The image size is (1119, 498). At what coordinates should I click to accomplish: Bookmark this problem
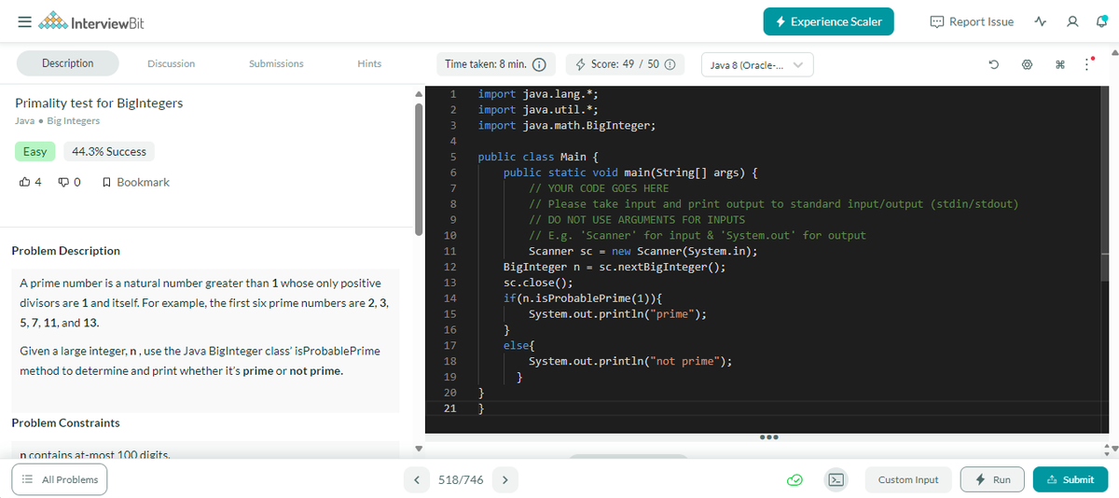[135, 182]
